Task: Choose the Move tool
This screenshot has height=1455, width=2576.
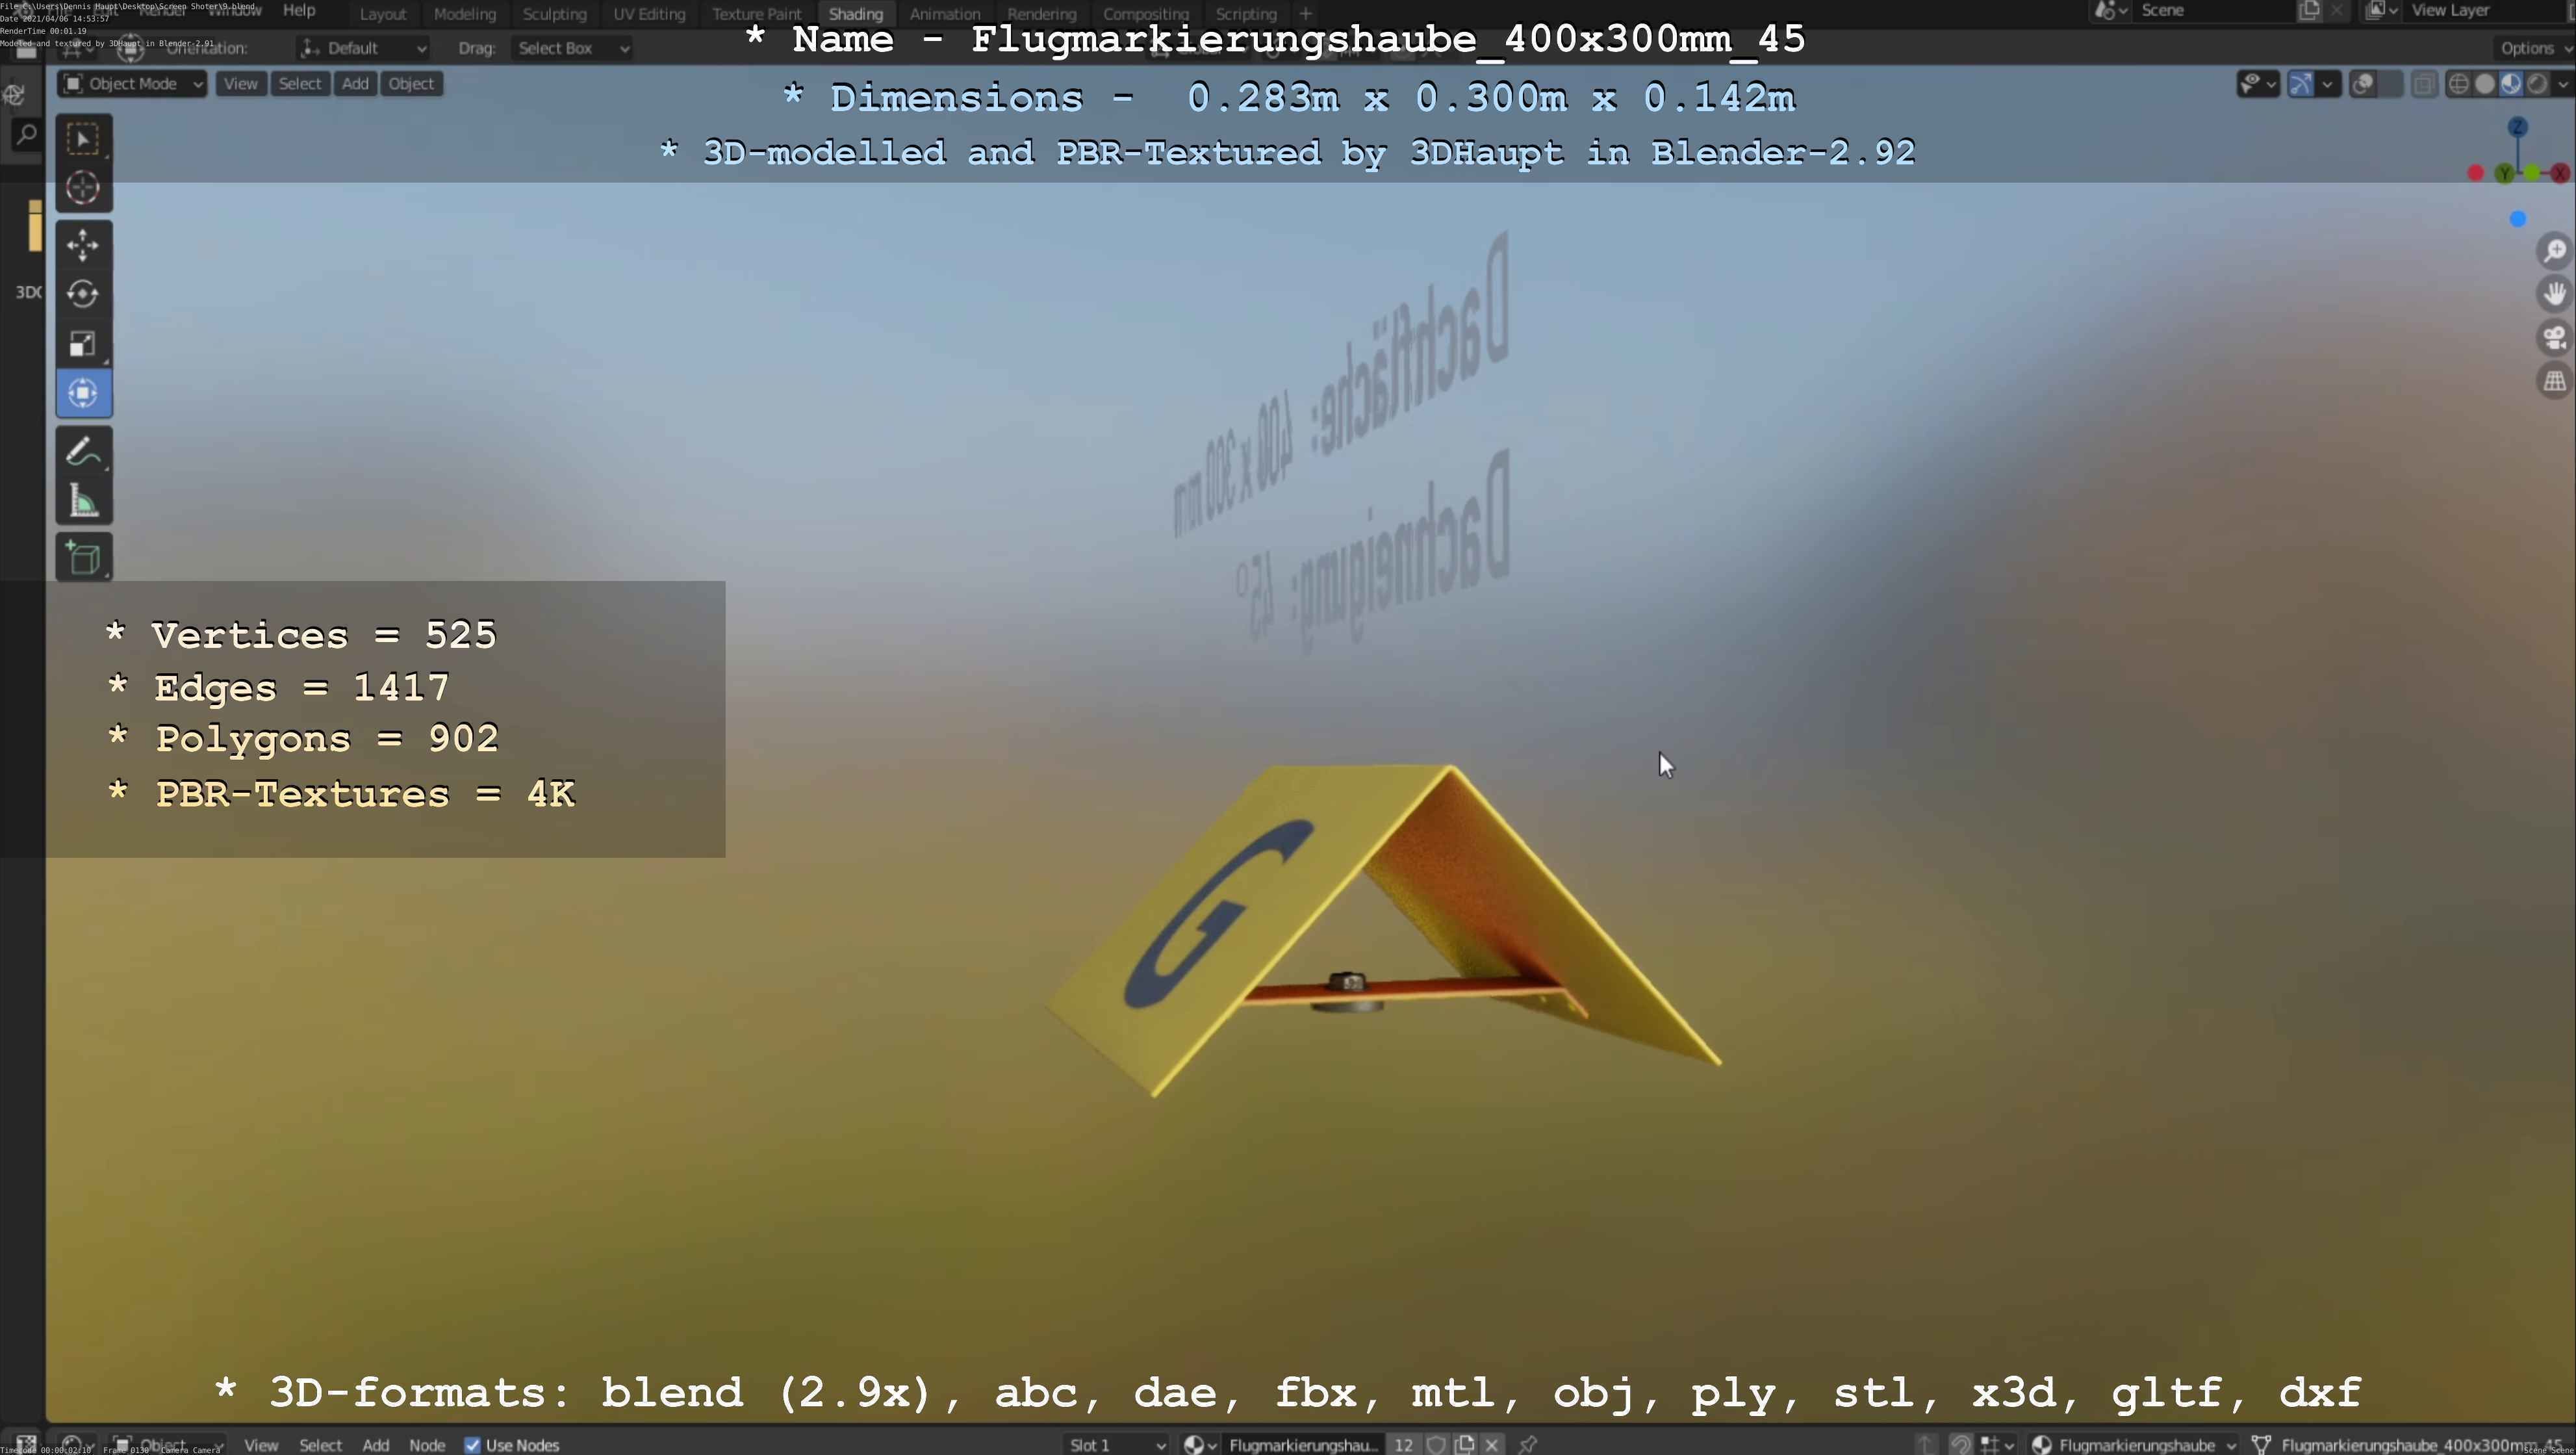Action: (83, 245)
